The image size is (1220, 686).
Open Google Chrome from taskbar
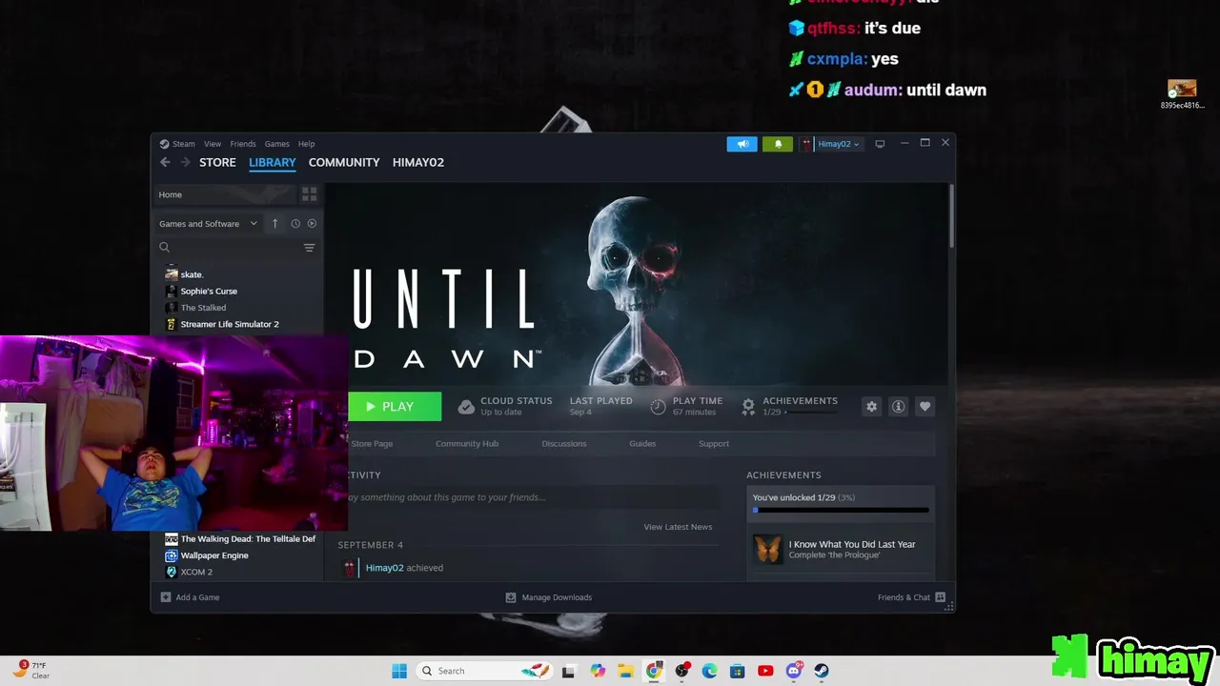pyautogui.click(x=654, y=671)
